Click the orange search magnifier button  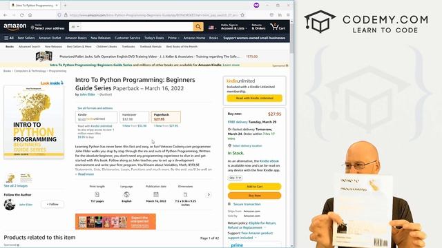[x=198, y=27]
